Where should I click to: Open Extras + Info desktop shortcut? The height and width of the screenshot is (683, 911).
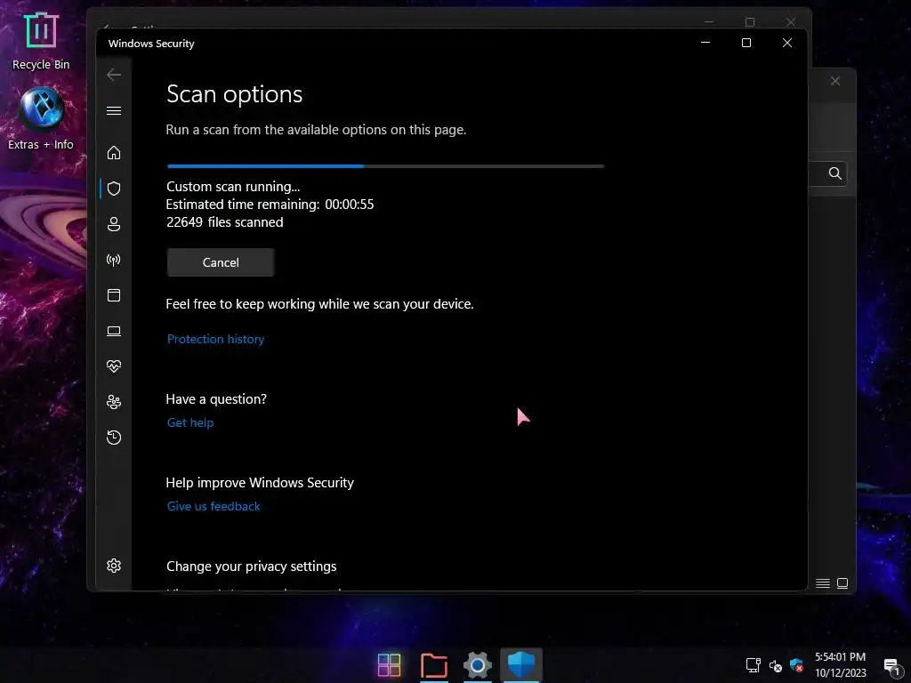pyautogui.click(x=41, y=119)
